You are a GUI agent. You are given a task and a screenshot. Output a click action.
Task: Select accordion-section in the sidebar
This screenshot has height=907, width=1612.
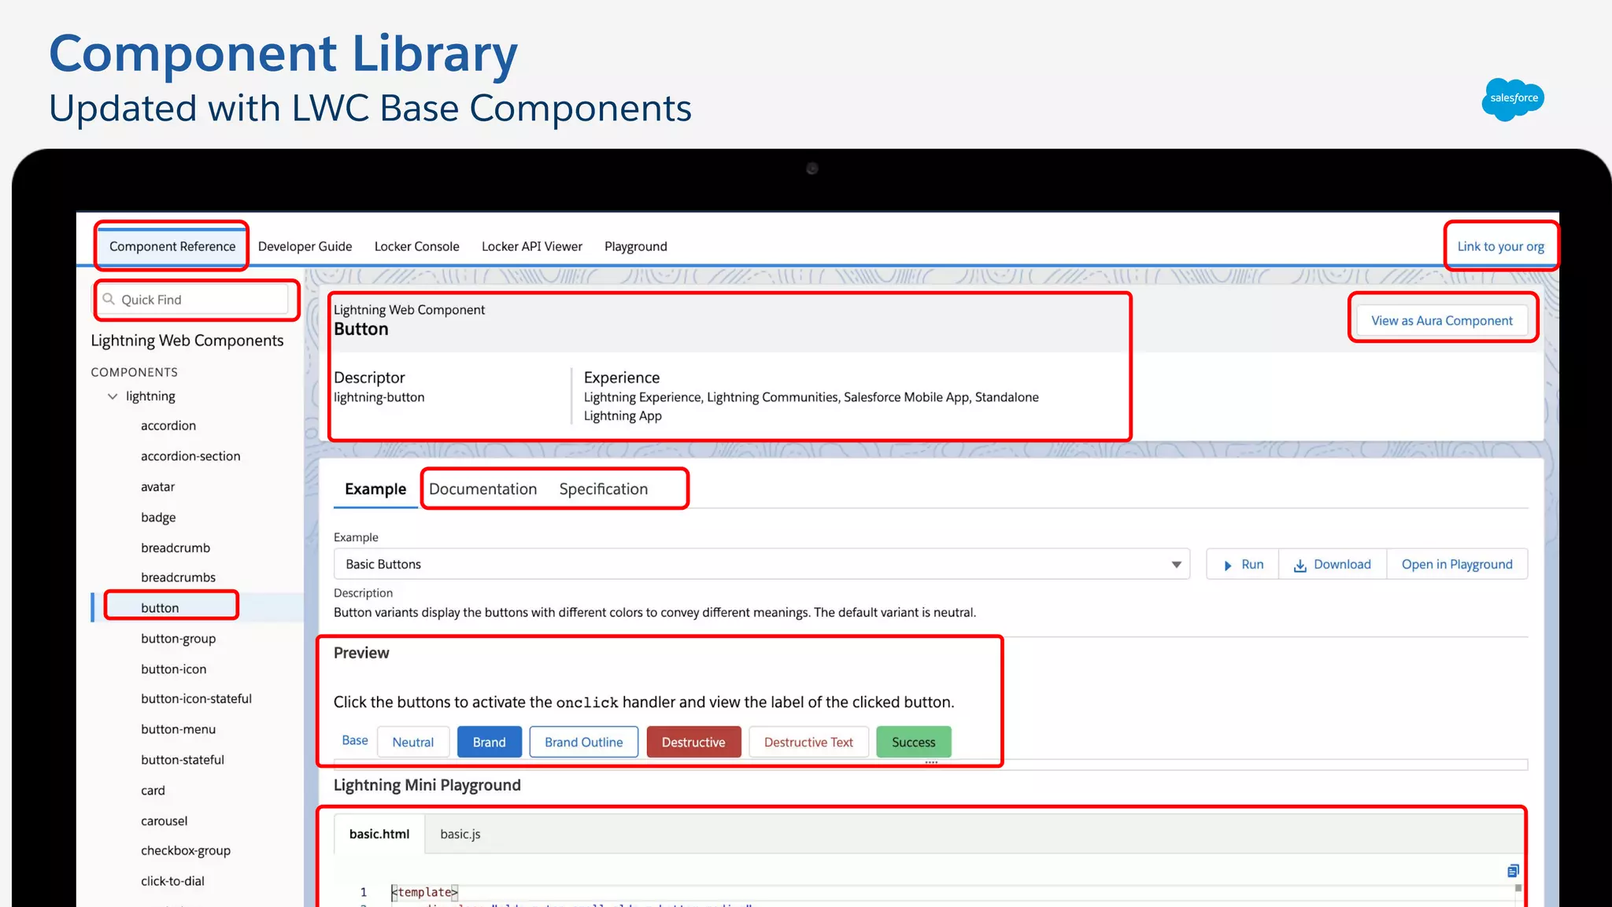click(190, 456)
